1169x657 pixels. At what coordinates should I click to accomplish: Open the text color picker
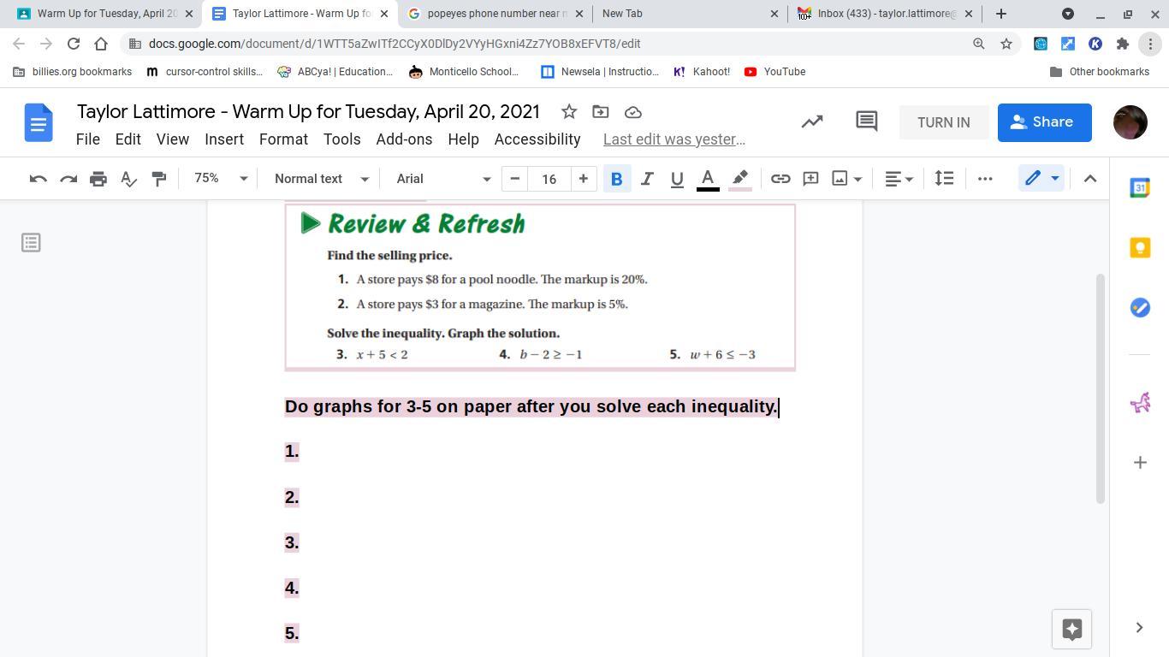[x=708, y=179]
